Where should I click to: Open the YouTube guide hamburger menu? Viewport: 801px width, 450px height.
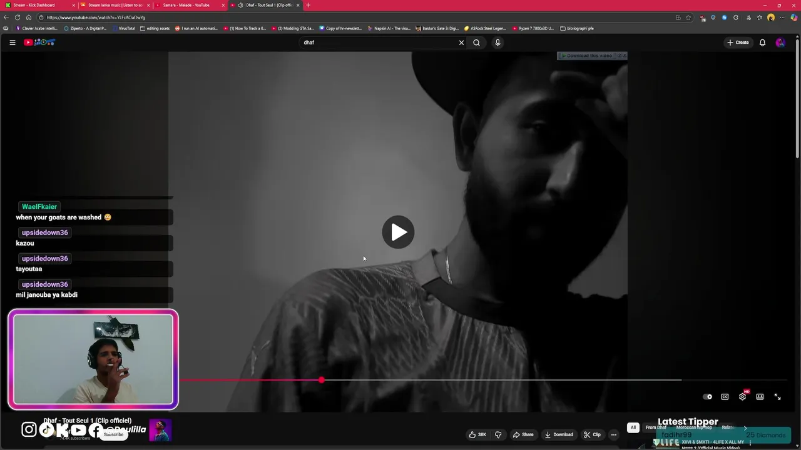click(12, 42)
